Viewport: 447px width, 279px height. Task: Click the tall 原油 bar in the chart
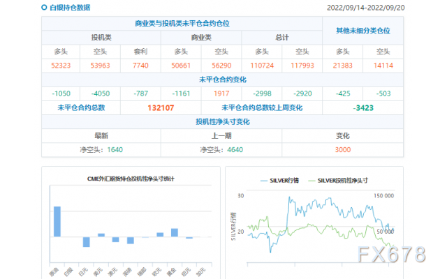pyautogui.click(x=57, y=222)
